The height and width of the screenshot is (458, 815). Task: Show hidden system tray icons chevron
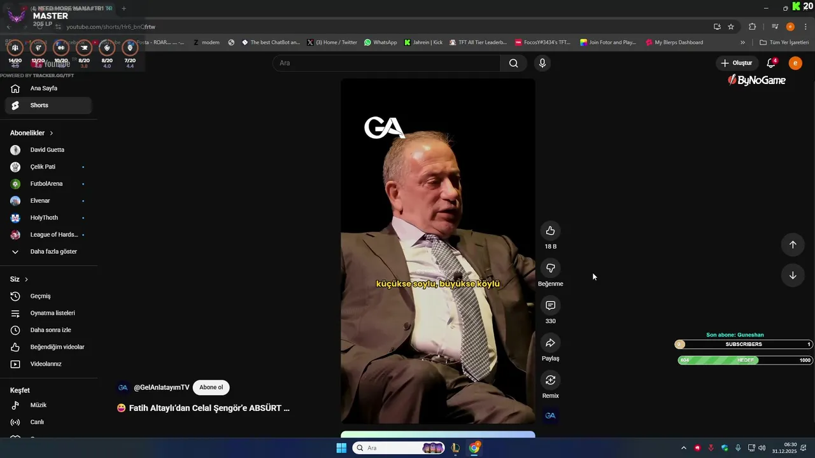[684, 448]
